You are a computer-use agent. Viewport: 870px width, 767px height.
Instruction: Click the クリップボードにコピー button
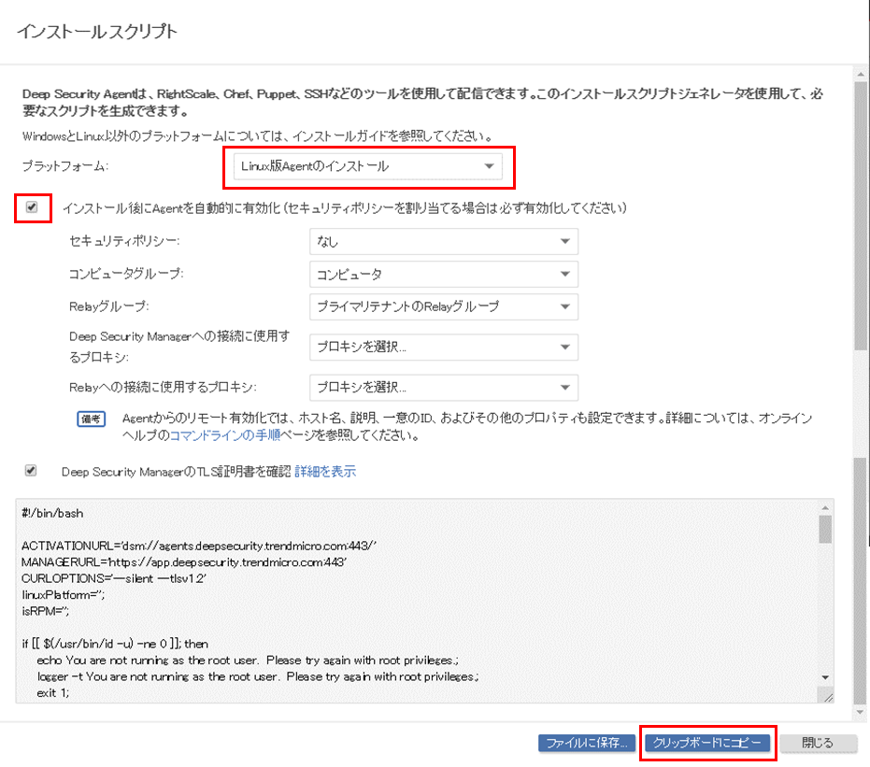707,744
